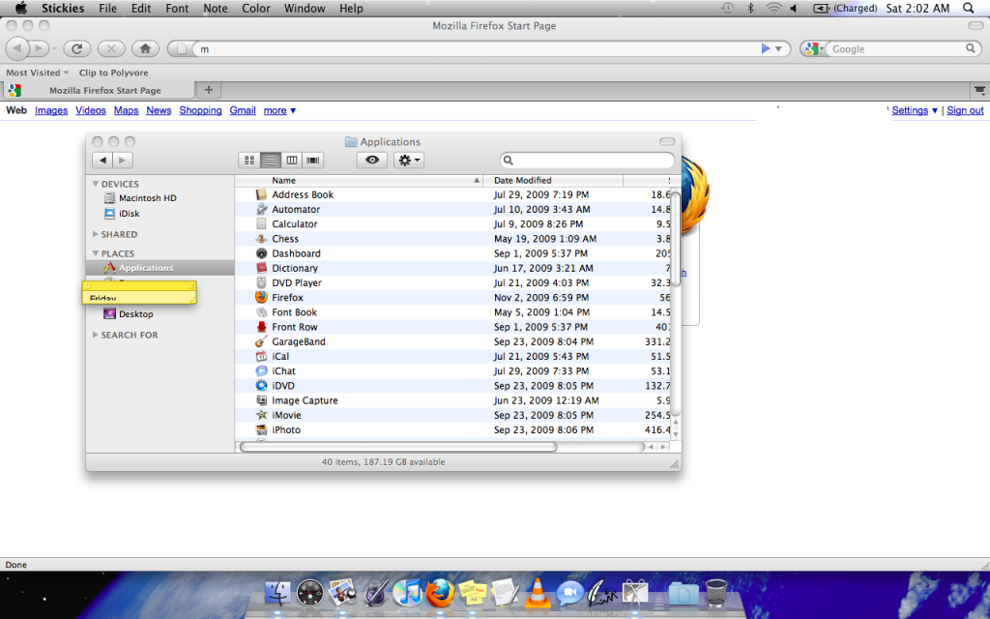Image resolution: width=990 pixels, height=619 pixels.
Task: Toggle the Firefox toolbar pill button
Action: coord(975,26)
